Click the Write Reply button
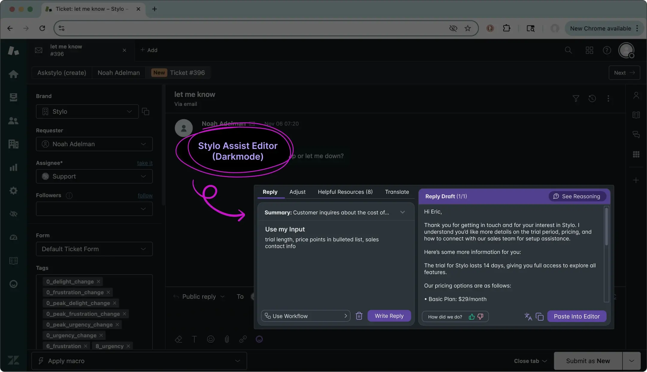 point(389,316)
